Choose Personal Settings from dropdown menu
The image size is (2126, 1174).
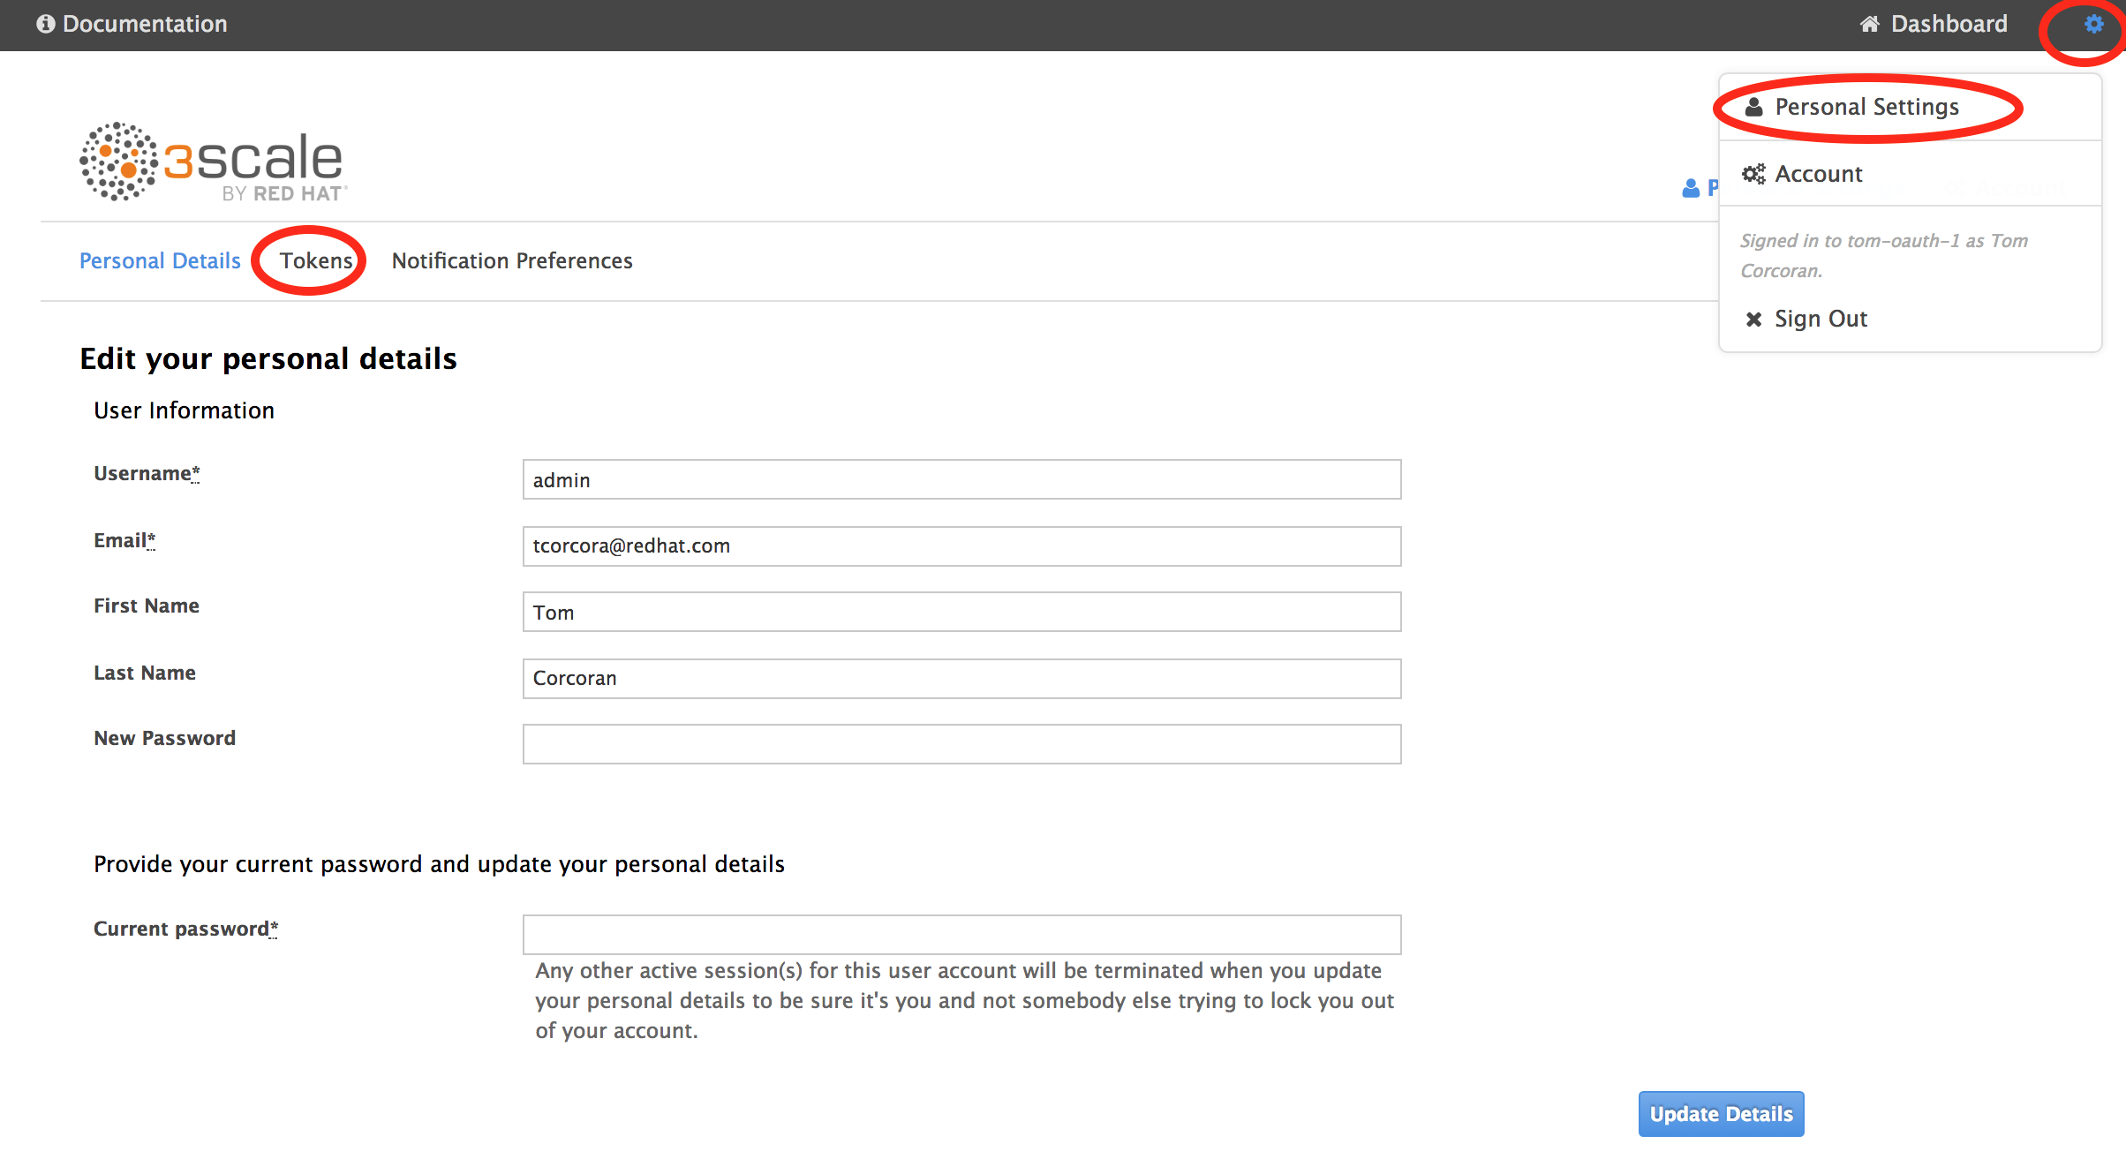click(1866, 107)
